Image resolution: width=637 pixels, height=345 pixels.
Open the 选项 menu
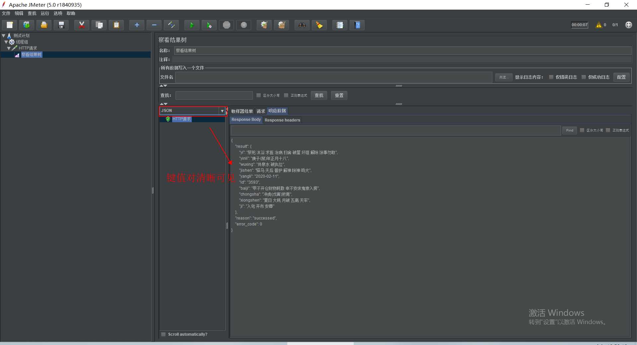click(58, 13)
